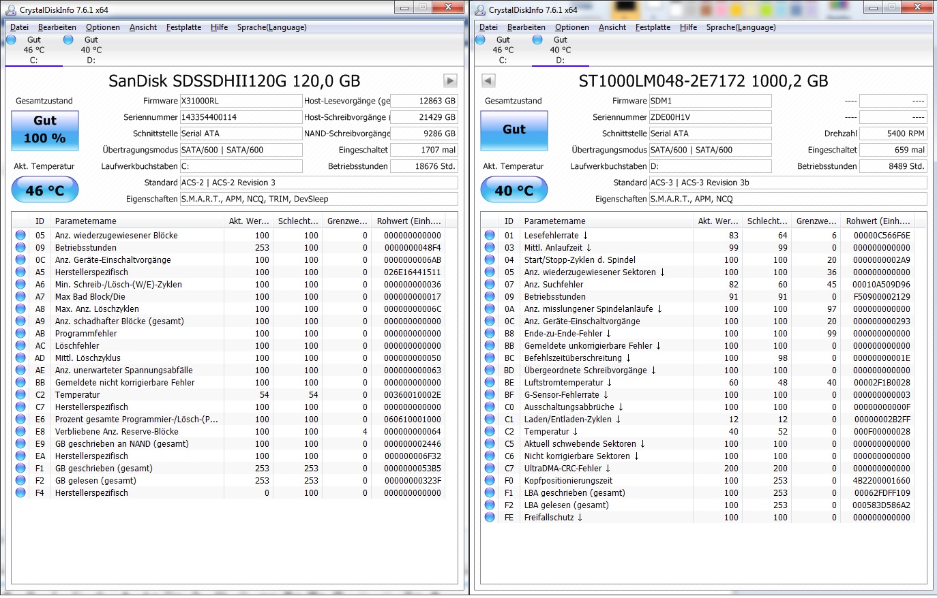Click the status orb for Start/Stopp-Zyklen d. Spindel
The height and width of the screenshot is (598, 937).
click(x=490, y=259)
